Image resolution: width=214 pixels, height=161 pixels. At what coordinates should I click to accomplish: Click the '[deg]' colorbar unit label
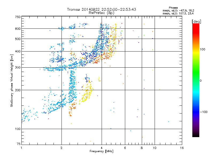(x=196, y=21)
